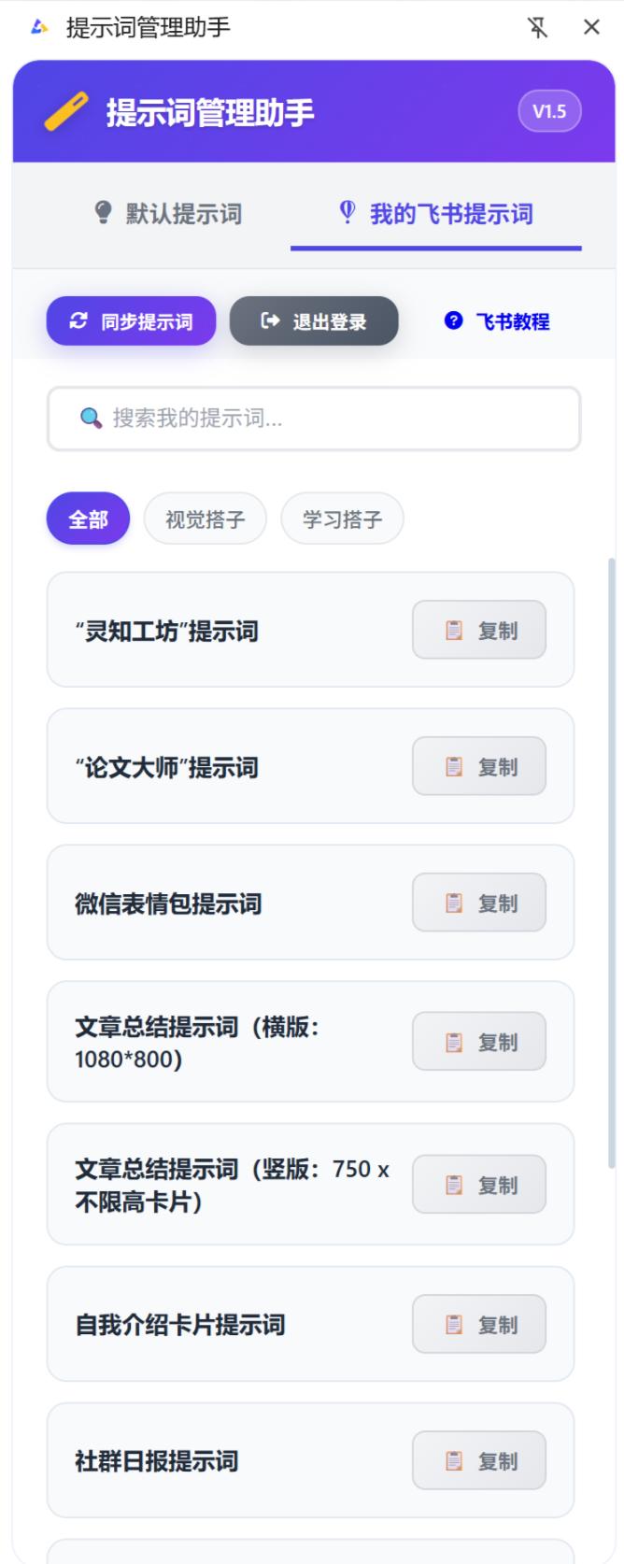Click the clipboard icon for 社群日报提示词
The width and height of the screenshot is (624, 1564).
(454, 1460)
